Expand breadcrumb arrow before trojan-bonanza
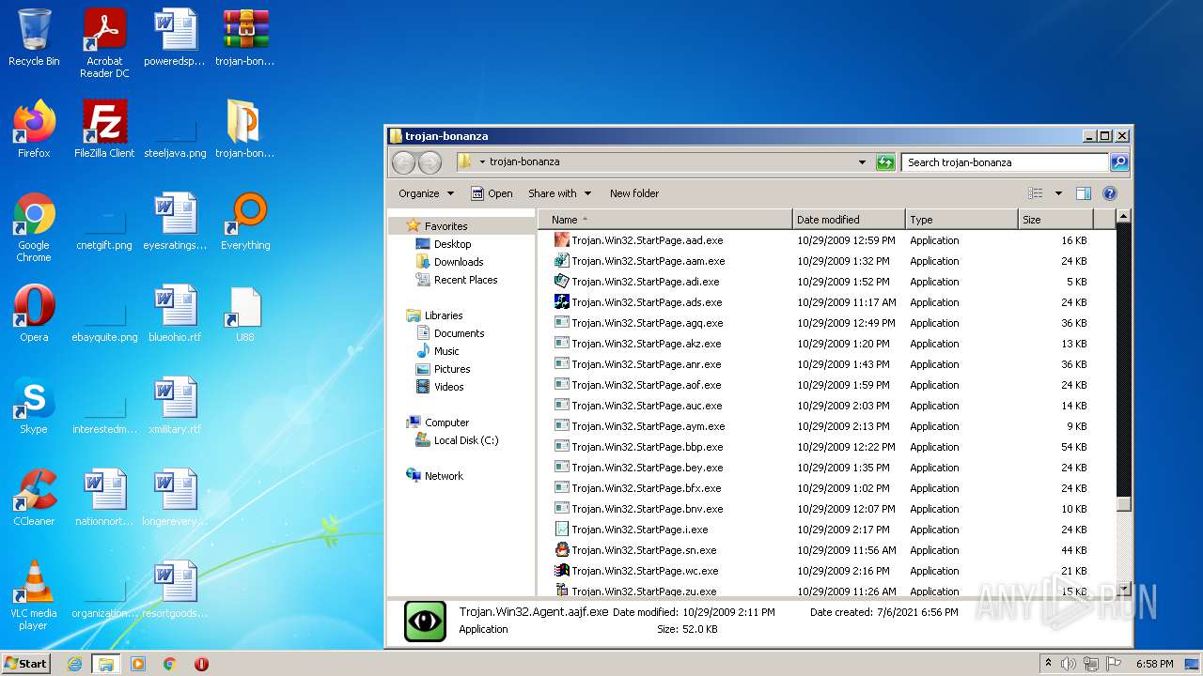This screenshot has height=676, width=1203. point(482,162)
